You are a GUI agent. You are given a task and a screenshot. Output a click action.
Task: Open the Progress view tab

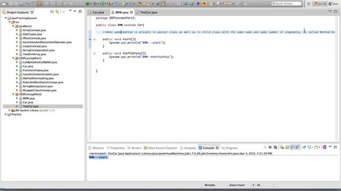tap(230, 148)
